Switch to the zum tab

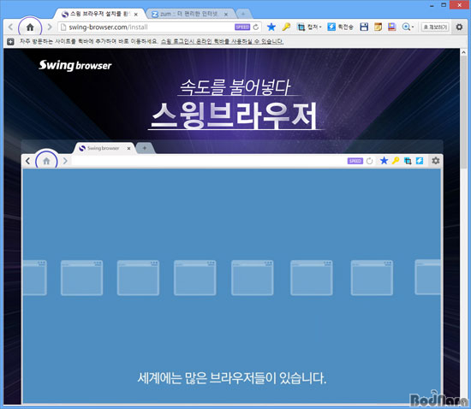pos(189,14)
